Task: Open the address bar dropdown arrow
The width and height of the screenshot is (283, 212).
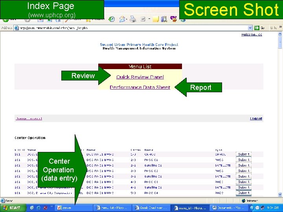Action: [250, 28]
